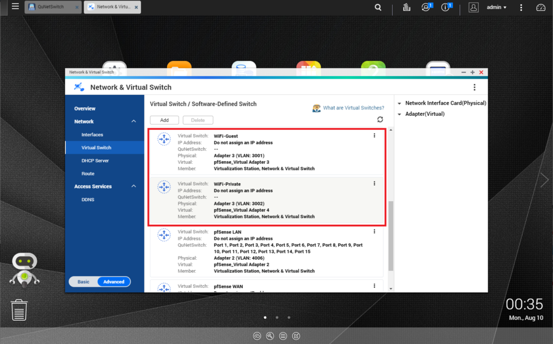This screenshot has width=553, height=344.
Task: Click the third bottom bar icon
Action: tap(283, 336)
